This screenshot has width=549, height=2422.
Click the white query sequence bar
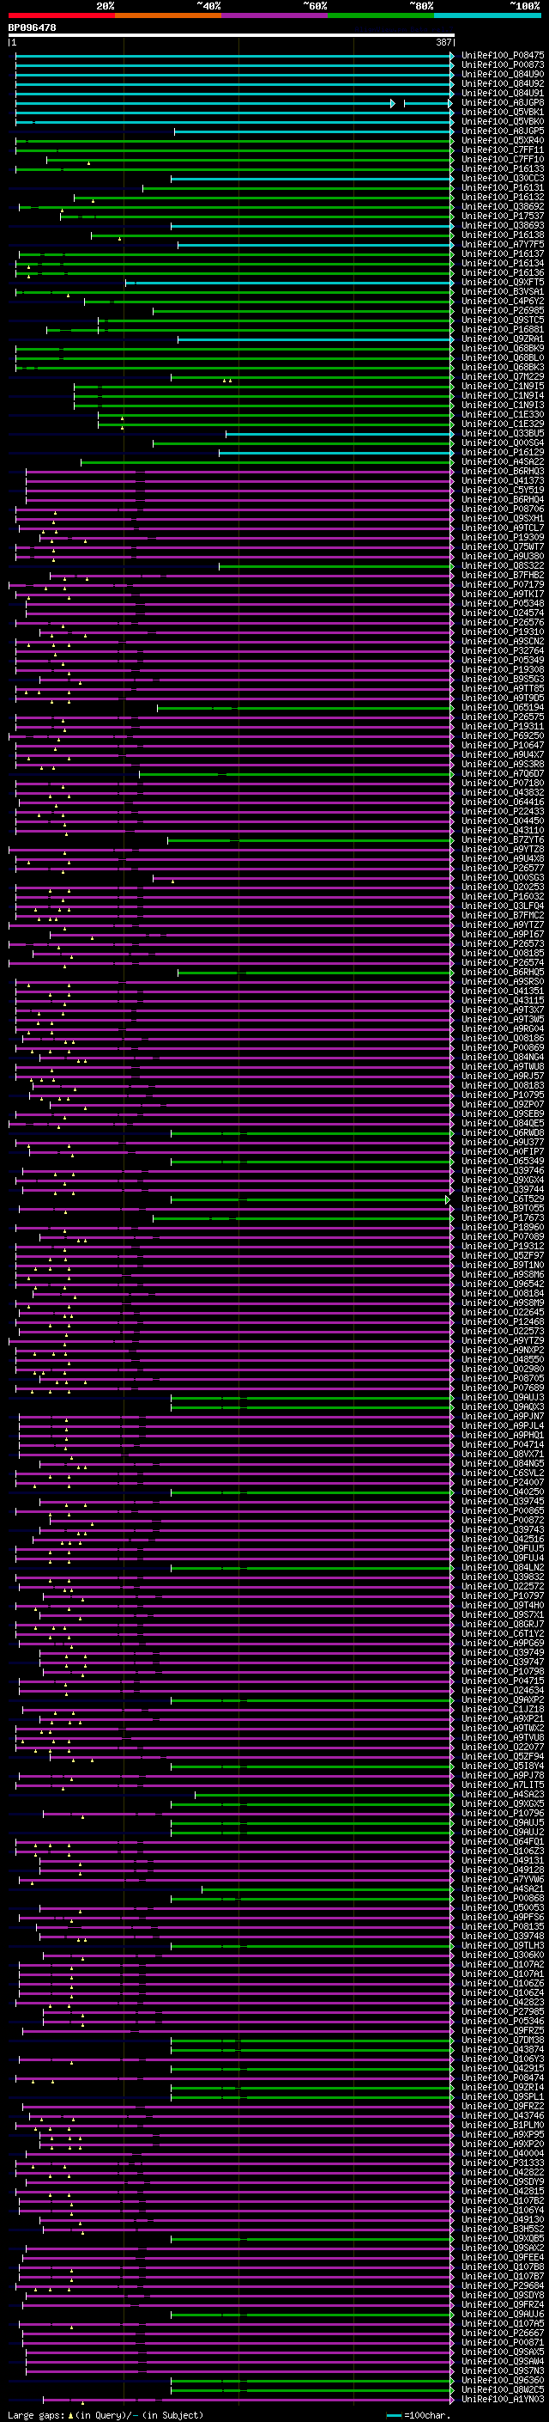point(231,36)
